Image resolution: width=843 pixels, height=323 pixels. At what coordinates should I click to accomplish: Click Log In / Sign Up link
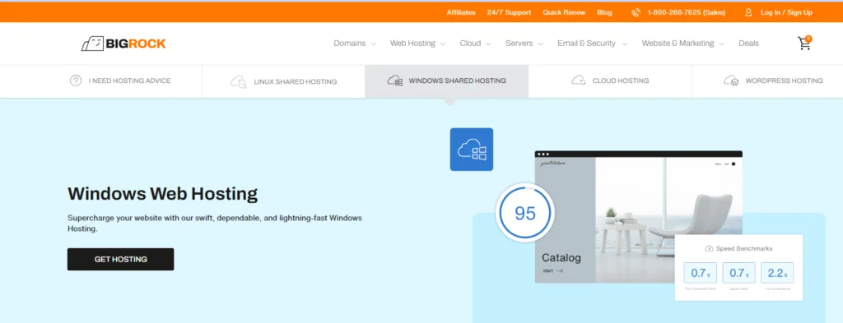pyautogui.click(x=786, y=12)
